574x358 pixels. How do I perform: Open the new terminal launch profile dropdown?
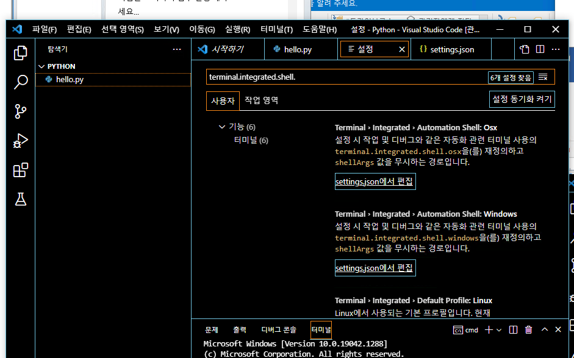[498, 330]
